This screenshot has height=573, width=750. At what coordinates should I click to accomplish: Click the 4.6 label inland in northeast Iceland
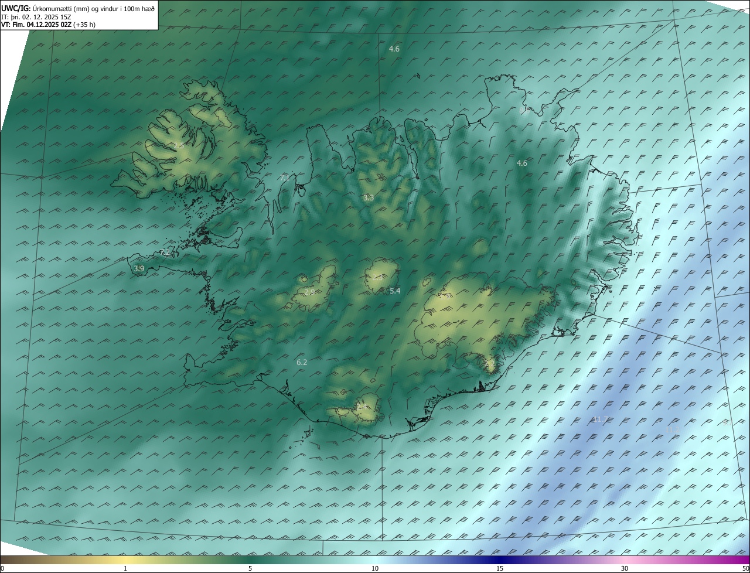pos(521,163)
